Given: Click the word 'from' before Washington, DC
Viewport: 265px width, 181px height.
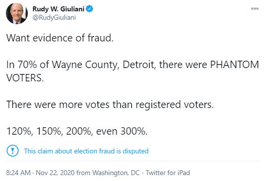Looking at the screenshot, I should pyautogui.click(x=83, y=173).
